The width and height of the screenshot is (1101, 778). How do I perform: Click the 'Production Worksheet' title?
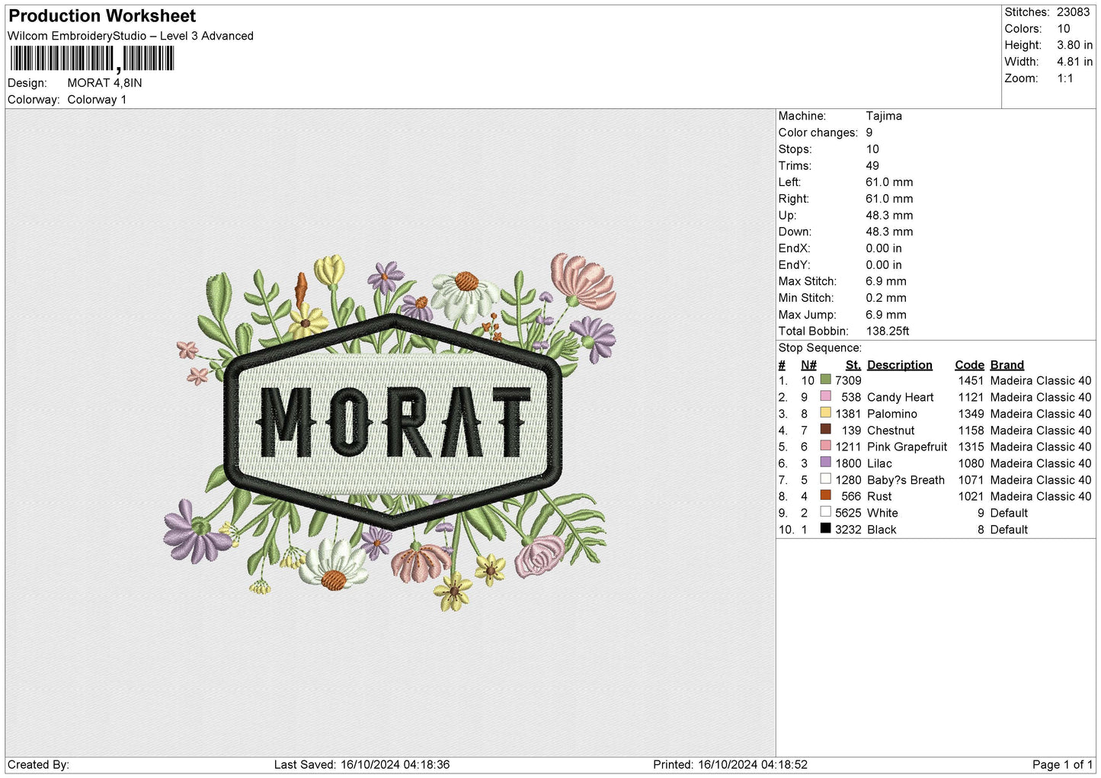tap(102, 16)
